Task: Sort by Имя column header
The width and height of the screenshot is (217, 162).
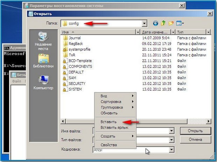Action: coord(98,32)
